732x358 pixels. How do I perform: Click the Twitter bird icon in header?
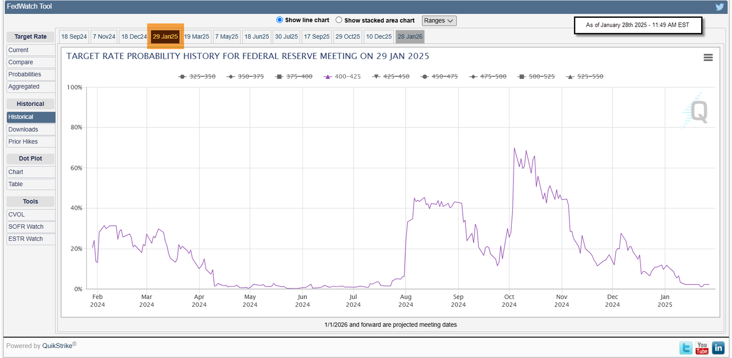(x=719, y=7)
